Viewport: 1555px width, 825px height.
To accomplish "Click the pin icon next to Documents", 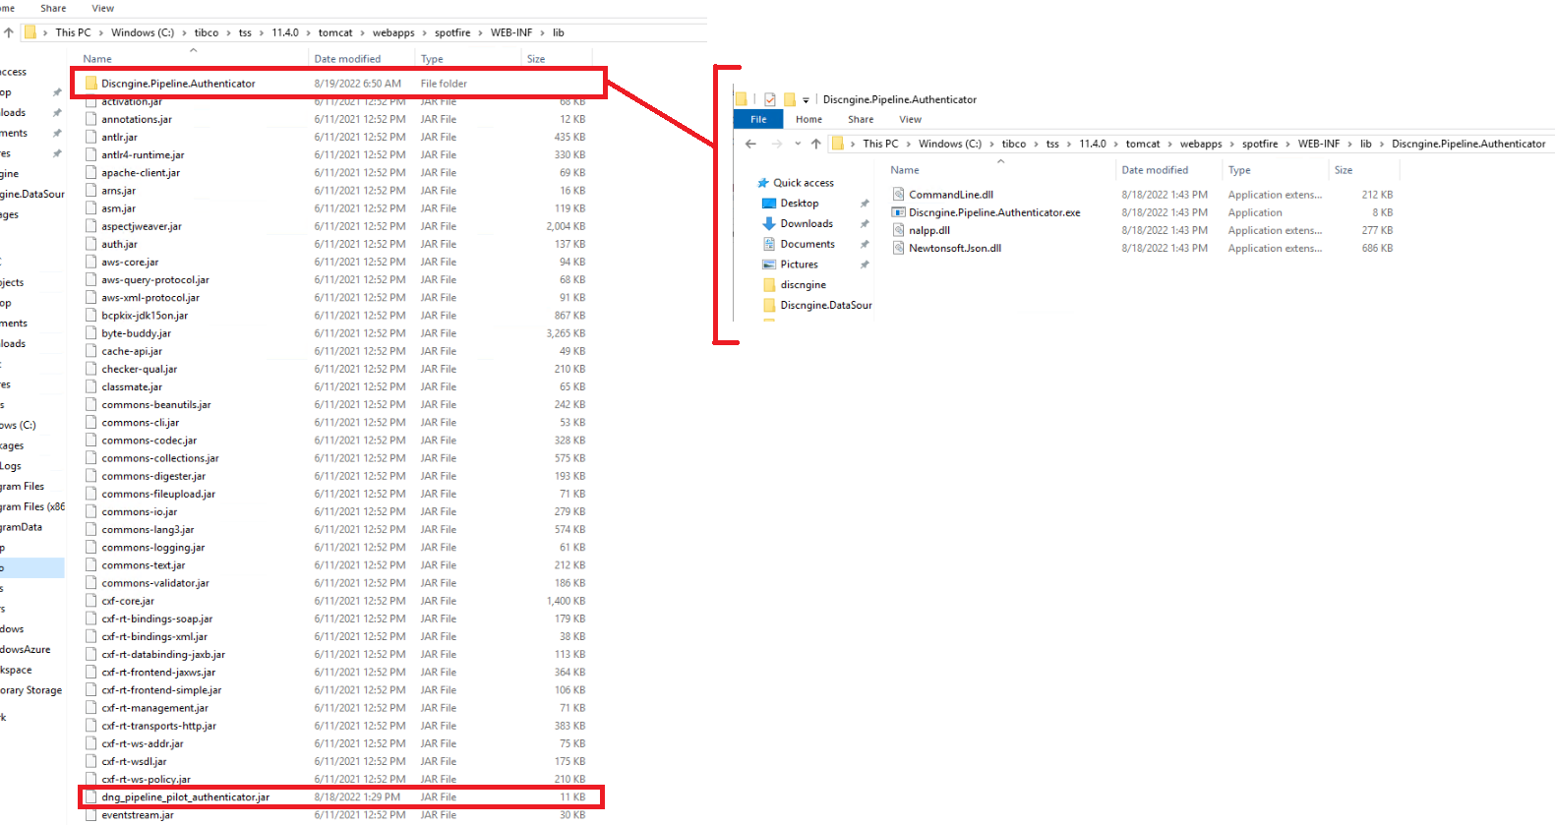I will pos(865,244).
